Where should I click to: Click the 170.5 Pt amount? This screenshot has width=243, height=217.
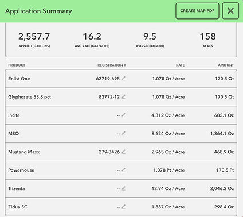(225, 170)
